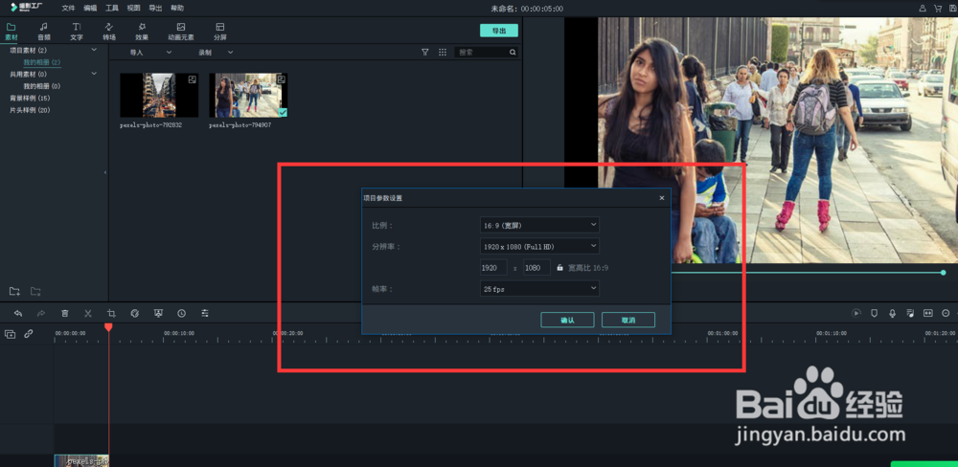Click the 取消 cancel button

(x=628, y=320)
